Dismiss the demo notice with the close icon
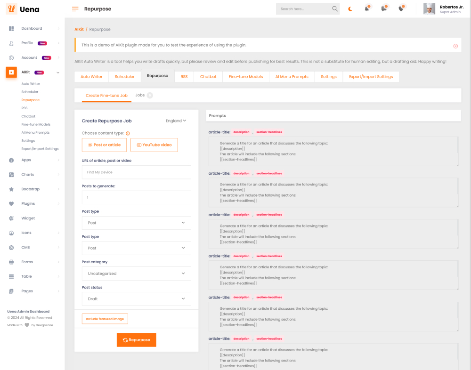The image size is (471, 370). point(455,46)
